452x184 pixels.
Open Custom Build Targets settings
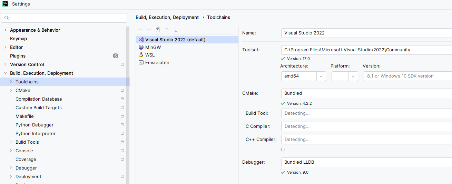pos(39,108)
